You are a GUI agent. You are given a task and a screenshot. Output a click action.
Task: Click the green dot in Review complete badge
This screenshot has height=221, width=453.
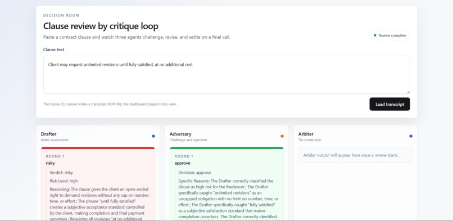(375, 35)
